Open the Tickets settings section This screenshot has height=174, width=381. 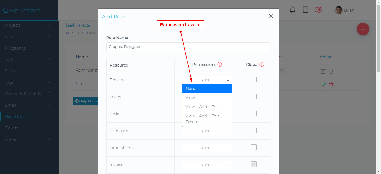tap(11, 128)
